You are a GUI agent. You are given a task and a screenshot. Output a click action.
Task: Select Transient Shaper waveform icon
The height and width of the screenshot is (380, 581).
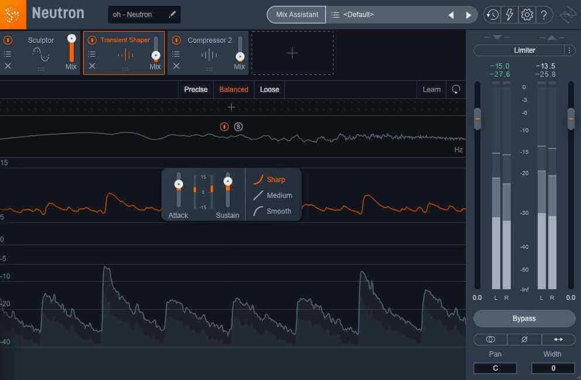point(126,55)
